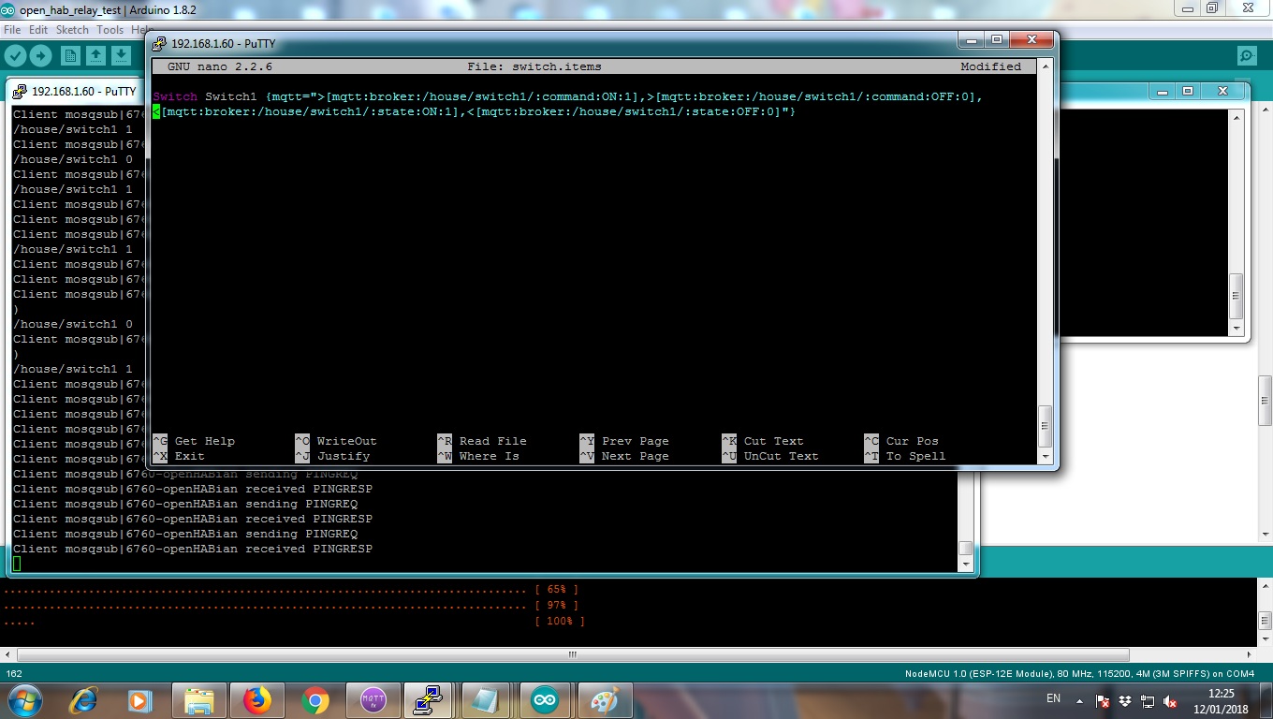Screen dimensions: 1273x719
Task: Open the Arduino Serial Monitor
Action: pyautogui.click(x=1246, y=56)
